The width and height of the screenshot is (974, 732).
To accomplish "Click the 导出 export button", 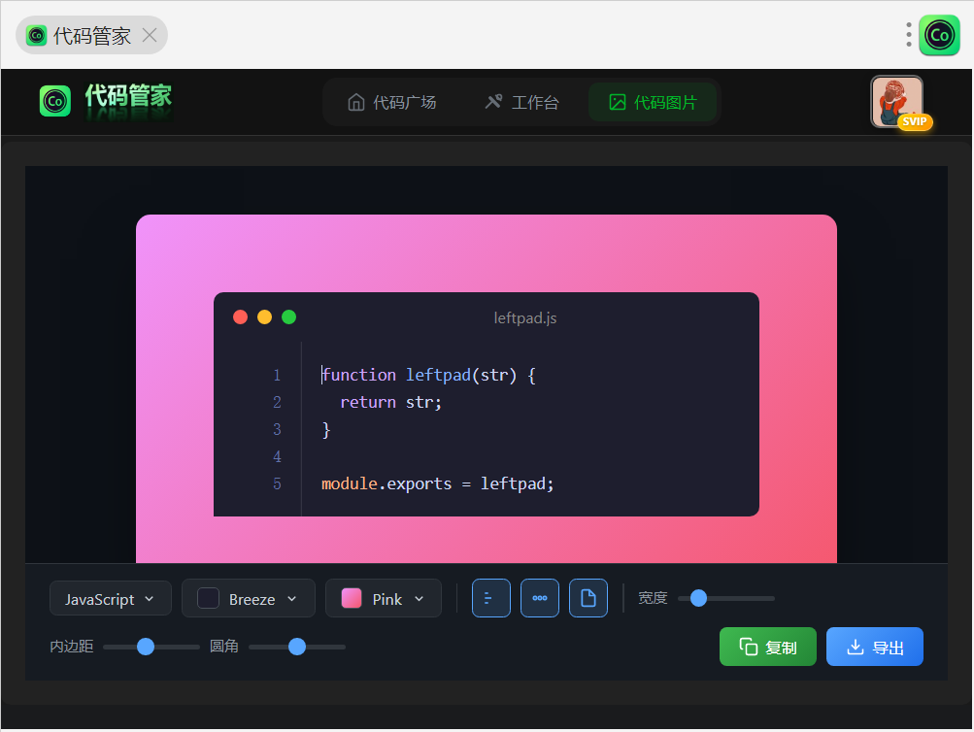I will tap(875, 647).
